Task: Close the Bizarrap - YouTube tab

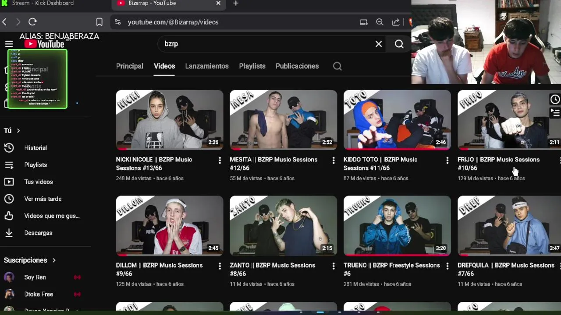Action: 218,3
